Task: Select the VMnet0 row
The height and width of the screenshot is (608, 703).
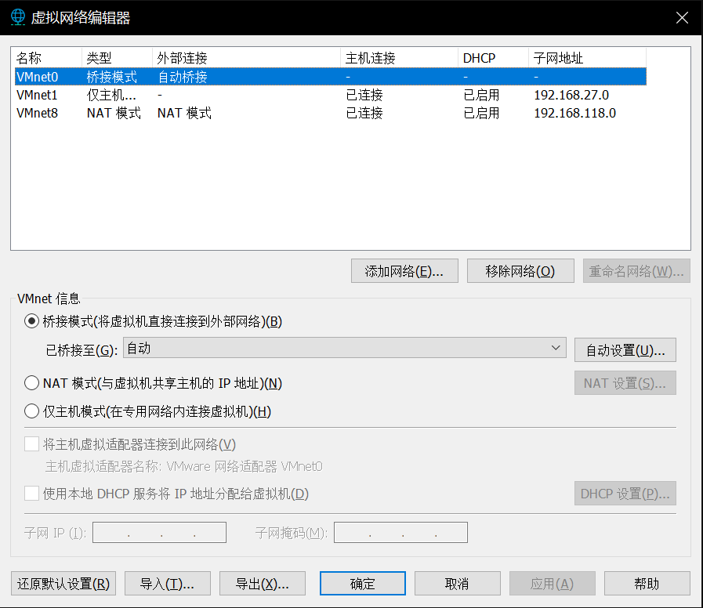Action: click(x=331, y=77)
